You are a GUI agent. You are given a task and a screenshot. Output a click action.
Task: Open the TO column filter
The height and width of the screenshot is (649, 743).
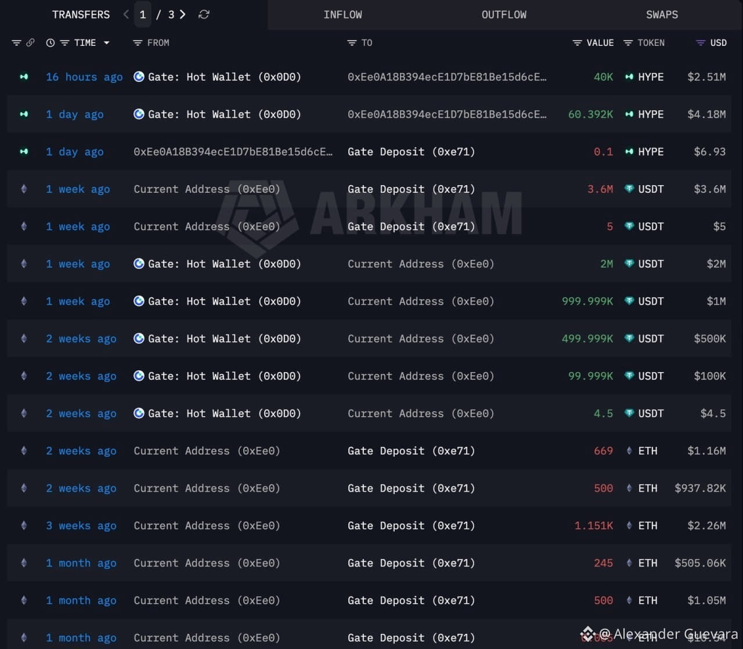pyautogui.click(x=352, y=43)
